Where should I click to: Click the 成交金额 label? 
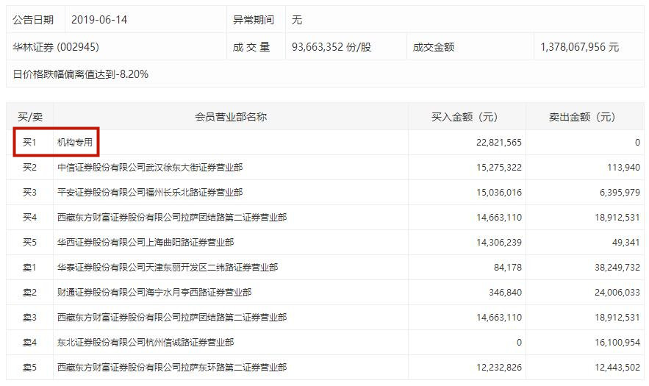[x=434, y=47]
